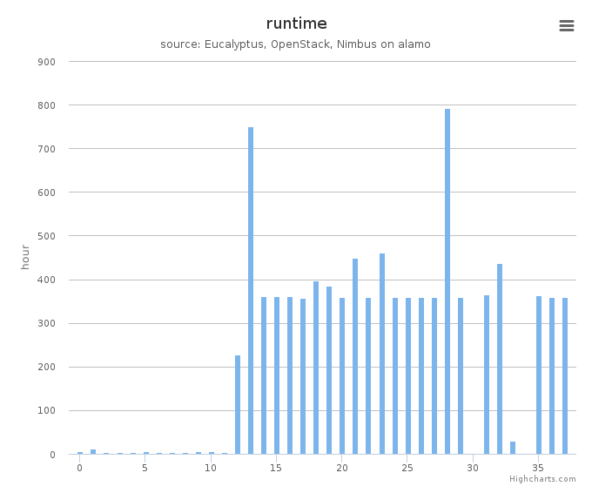The image size is (592, 493).
Task: Click the y-axis label '900'
Action: pos(46,62)
